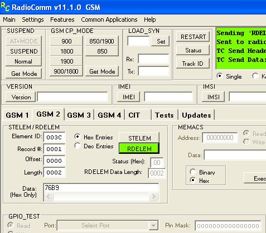Image resolution: width=266 pixels, height=233 pixels.
Task: Open the Help menu
Action: (x=149, y=20)
